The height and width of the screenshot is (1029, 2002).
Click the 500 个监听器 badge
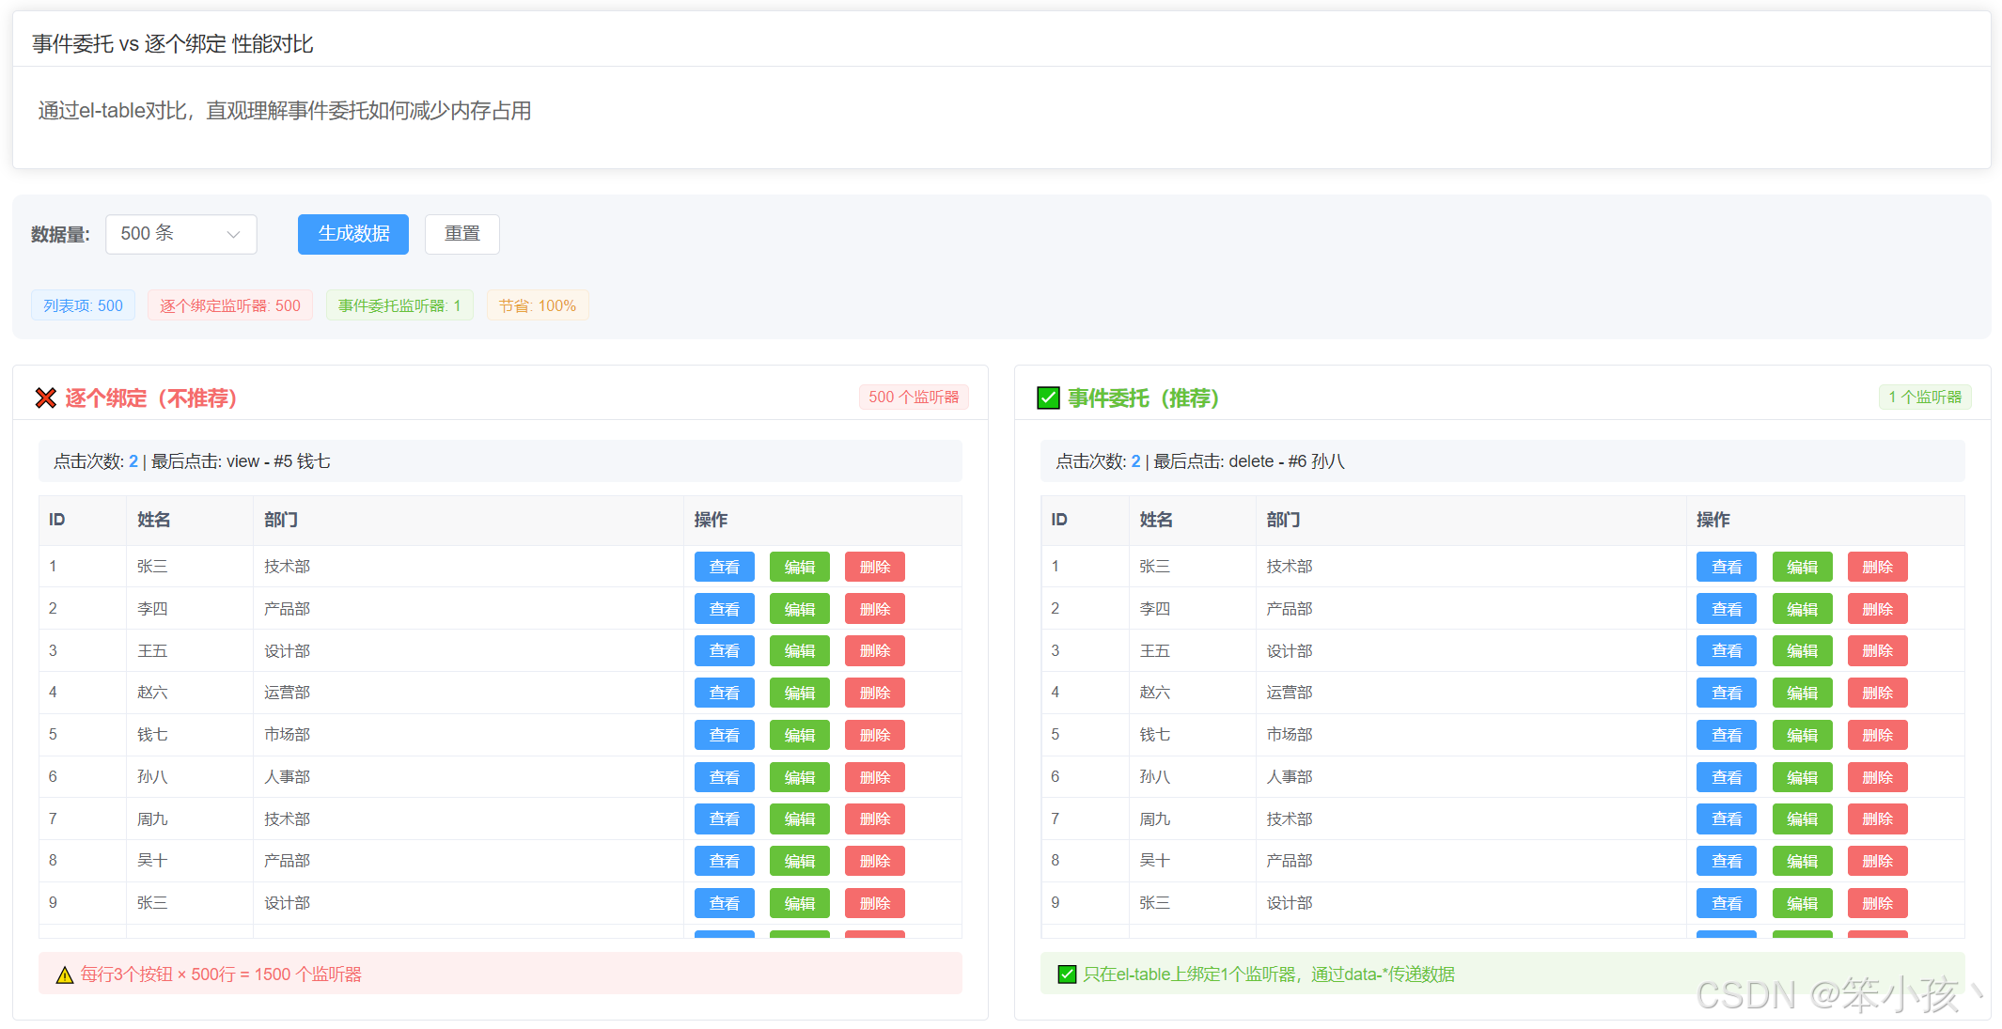pyautogui.click(x=914, y=398)
